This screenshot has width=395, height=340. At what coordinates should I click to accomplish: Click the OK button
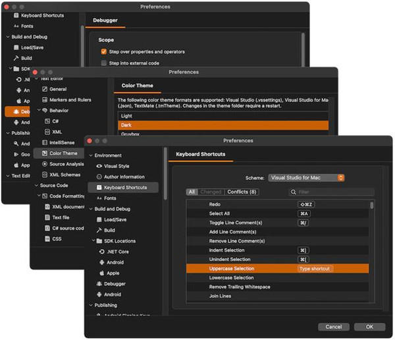[x=369, y=326]
